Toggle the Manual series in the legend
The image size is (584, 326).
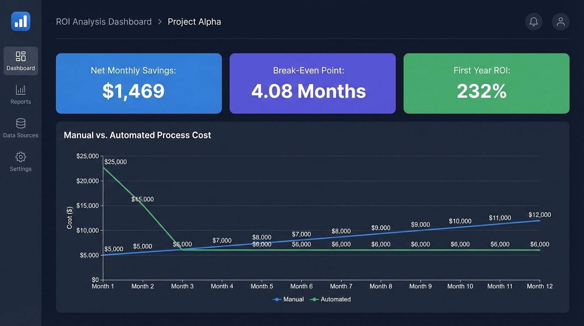pyautogui.click(x=289, y=299)
